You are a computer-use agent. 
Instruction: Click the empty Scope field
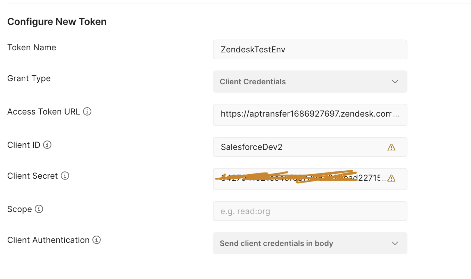coord(309,211)
